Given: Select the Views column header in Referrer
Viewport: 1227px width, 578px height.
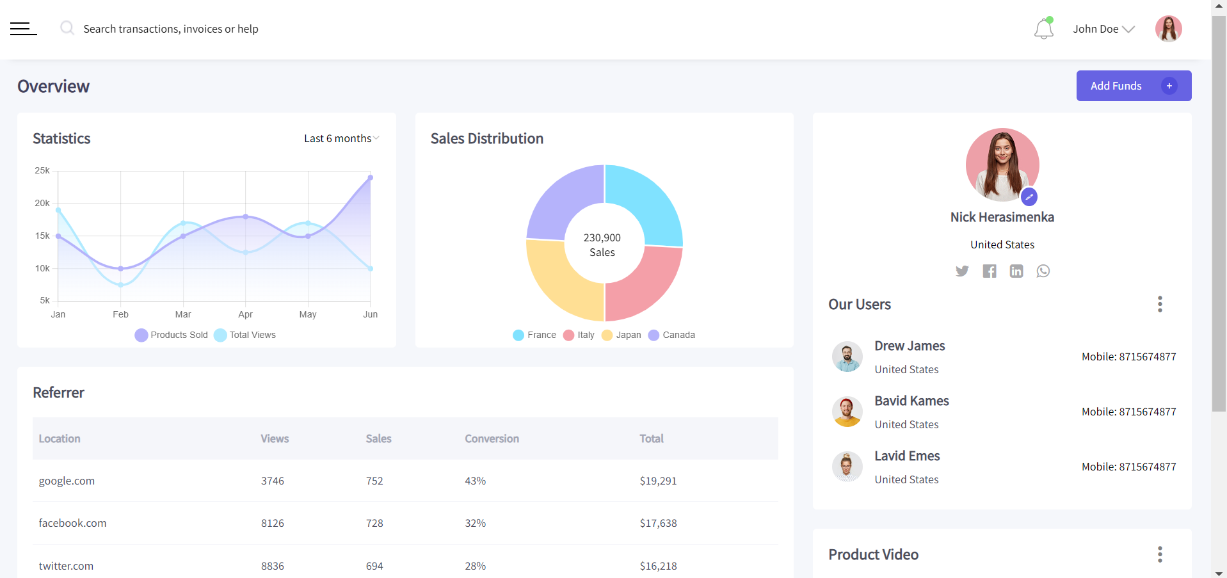Looking at the screenshot, I should pyautogui.click(x=274, y=438).
